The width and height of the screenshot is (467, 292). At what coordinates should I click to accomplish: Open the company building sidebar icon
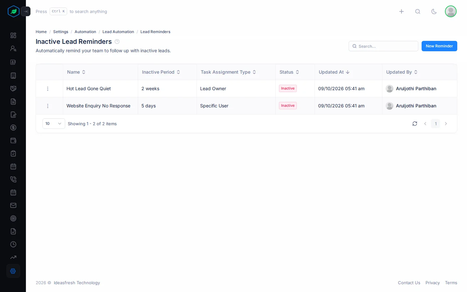(13, 76)
